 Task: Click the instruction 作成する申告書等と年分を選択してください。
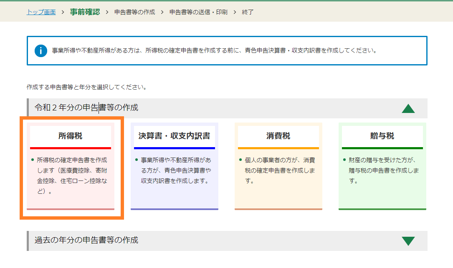click(87, 87)
